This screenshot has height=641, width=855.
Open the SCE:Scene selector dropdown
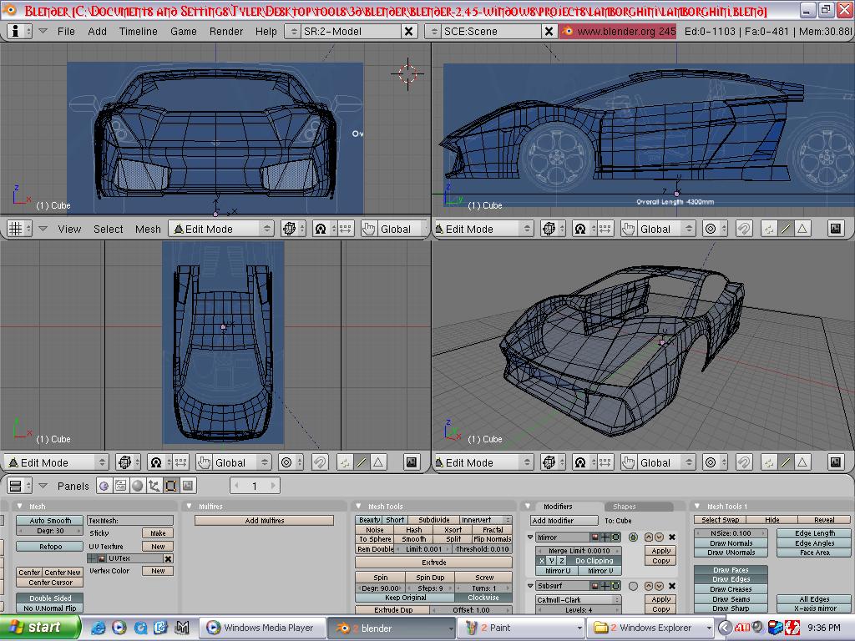click(433, 32)
